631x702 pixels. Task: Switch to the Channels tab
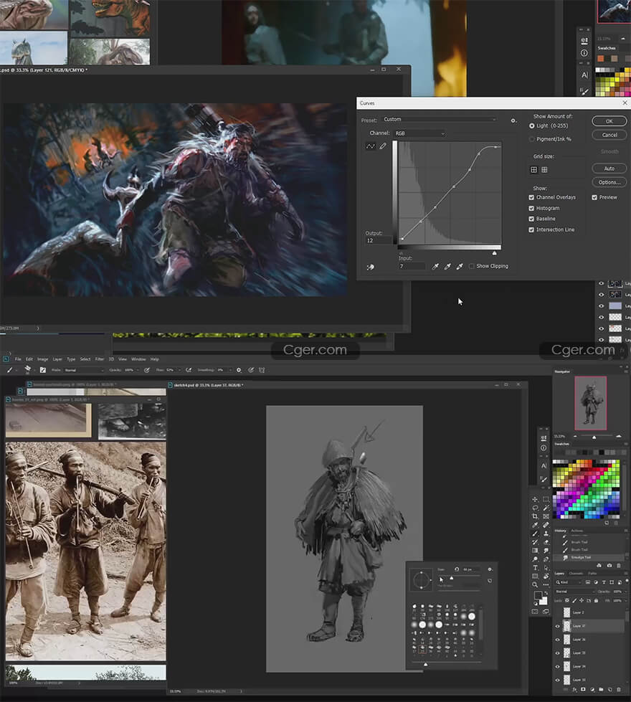click(576, 574)
